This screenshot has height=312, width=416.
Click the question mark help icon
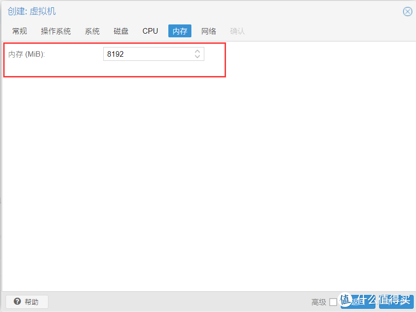point(18,302)
